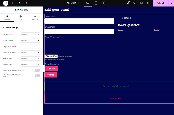Open the Elementor main menu logo

(6, 3)
